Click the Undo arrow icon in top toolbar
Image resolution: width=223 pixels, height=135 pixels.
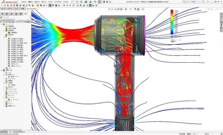[x=95, y=2]
